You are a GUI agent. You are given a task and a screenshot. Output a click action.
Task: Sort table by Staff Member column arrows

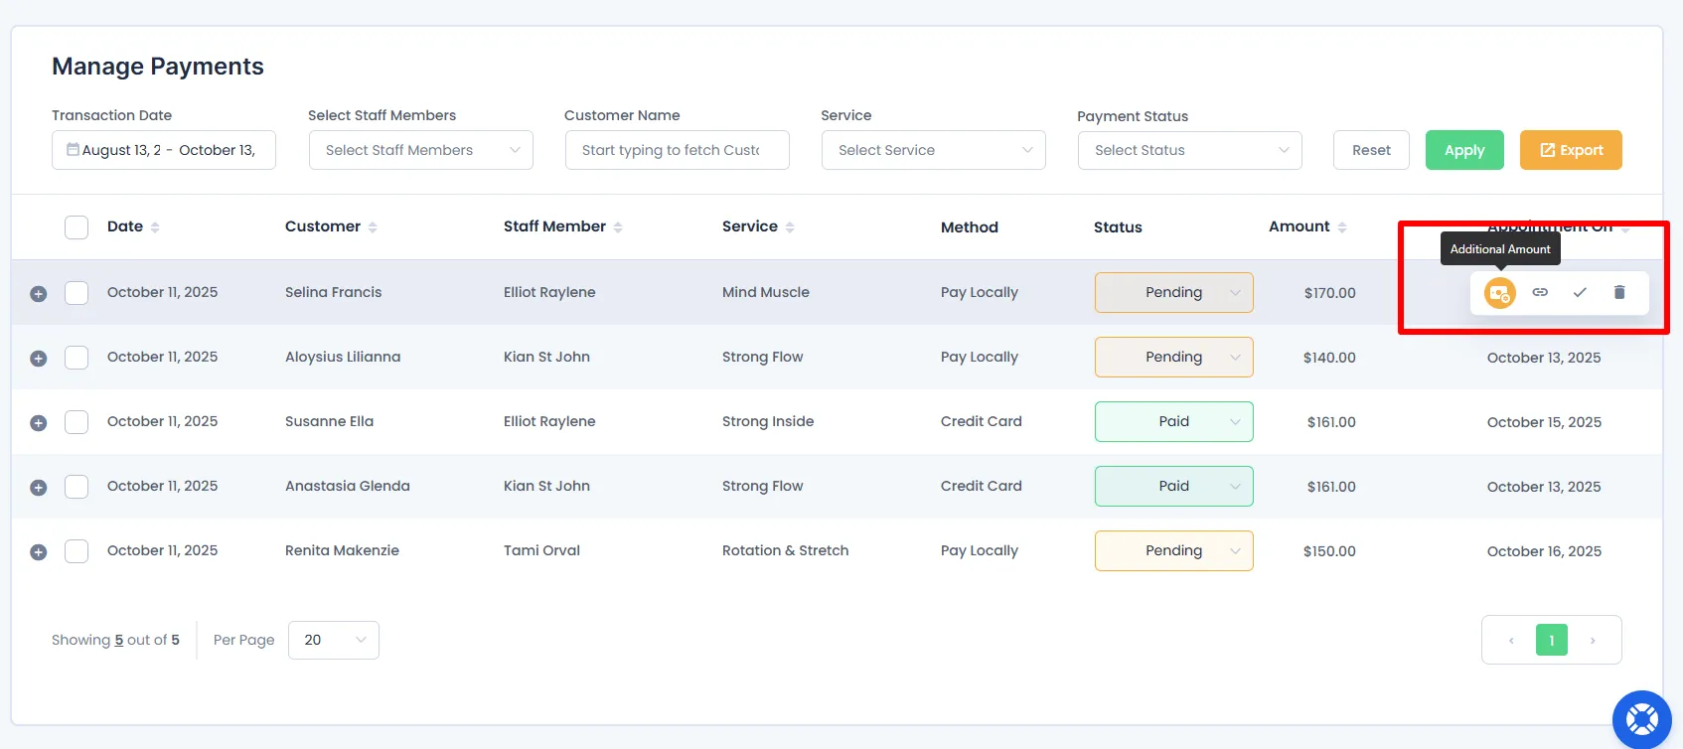[x=618, y=227]
